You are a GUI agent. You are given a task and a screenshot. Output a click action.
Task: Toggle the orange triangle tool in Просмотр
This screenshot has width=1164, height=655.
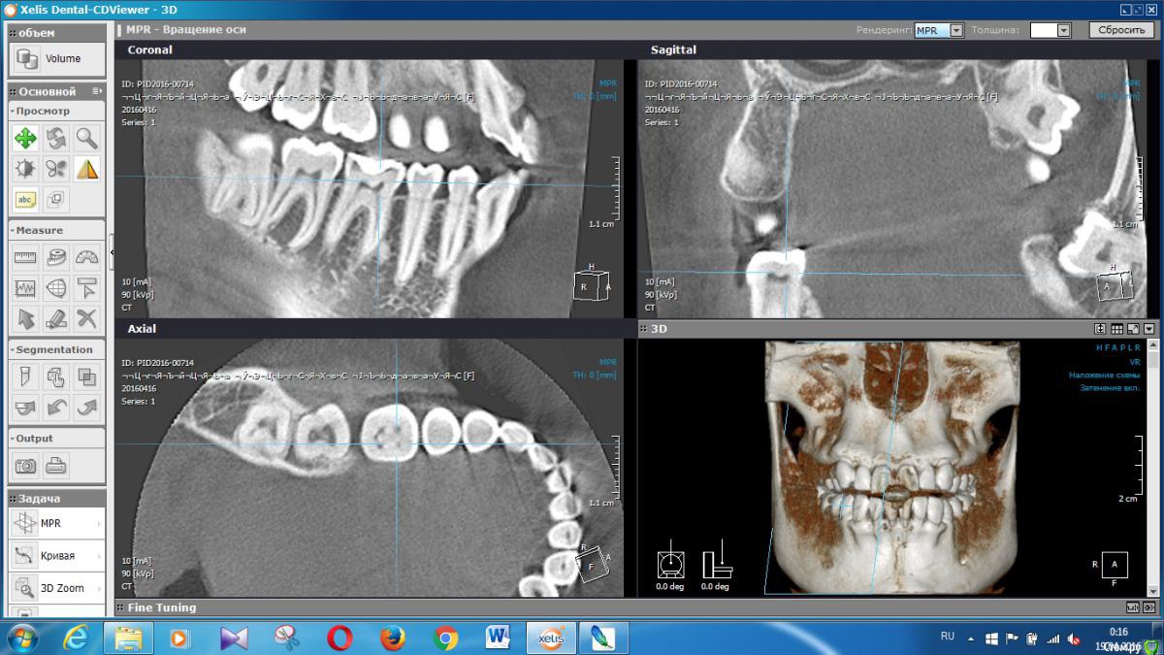click(87, 169)
